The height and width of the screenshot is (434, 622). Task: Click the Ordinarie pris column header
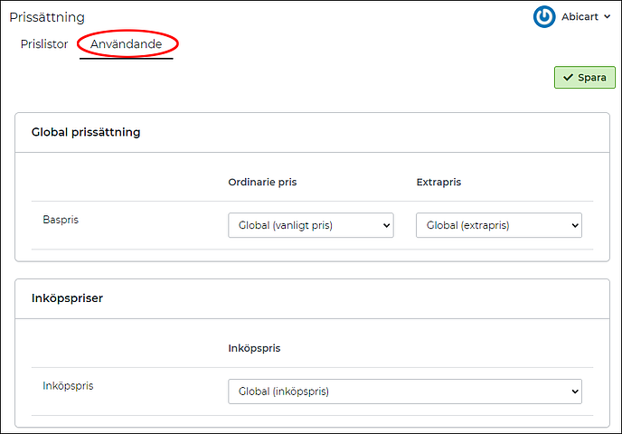(x=262, y=182)
